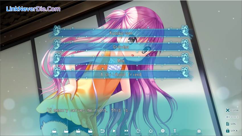The width and height of the screenshot is (242, 136).
Task: Open the Record medal icon
Action: [x=175, y=131]
